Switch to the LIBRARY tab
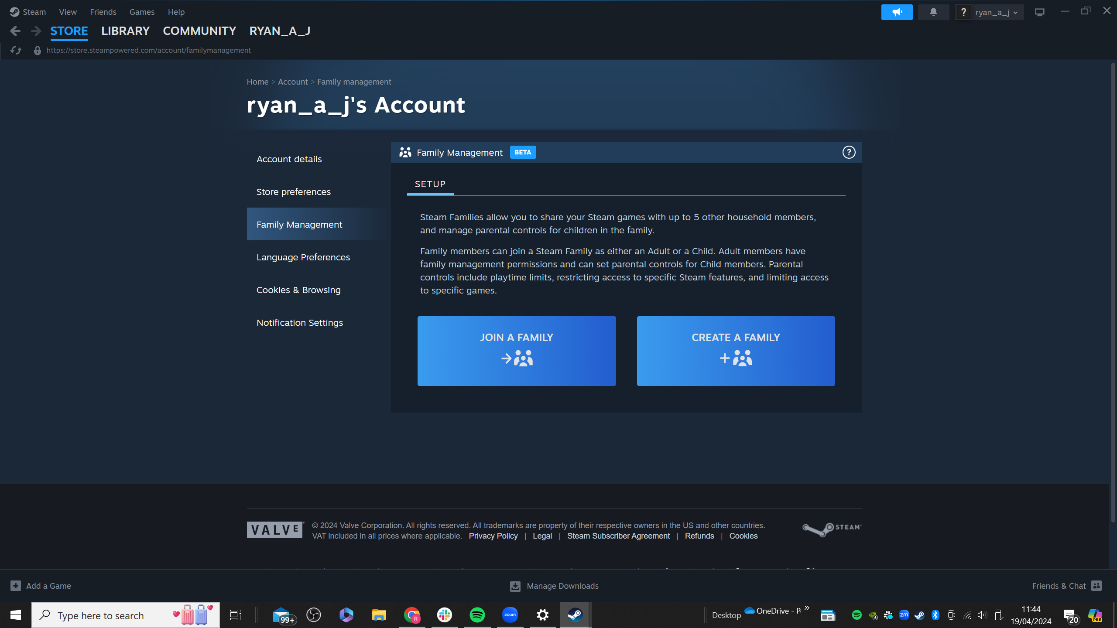This screenshot has width=1117, height=628. point(125,31)
